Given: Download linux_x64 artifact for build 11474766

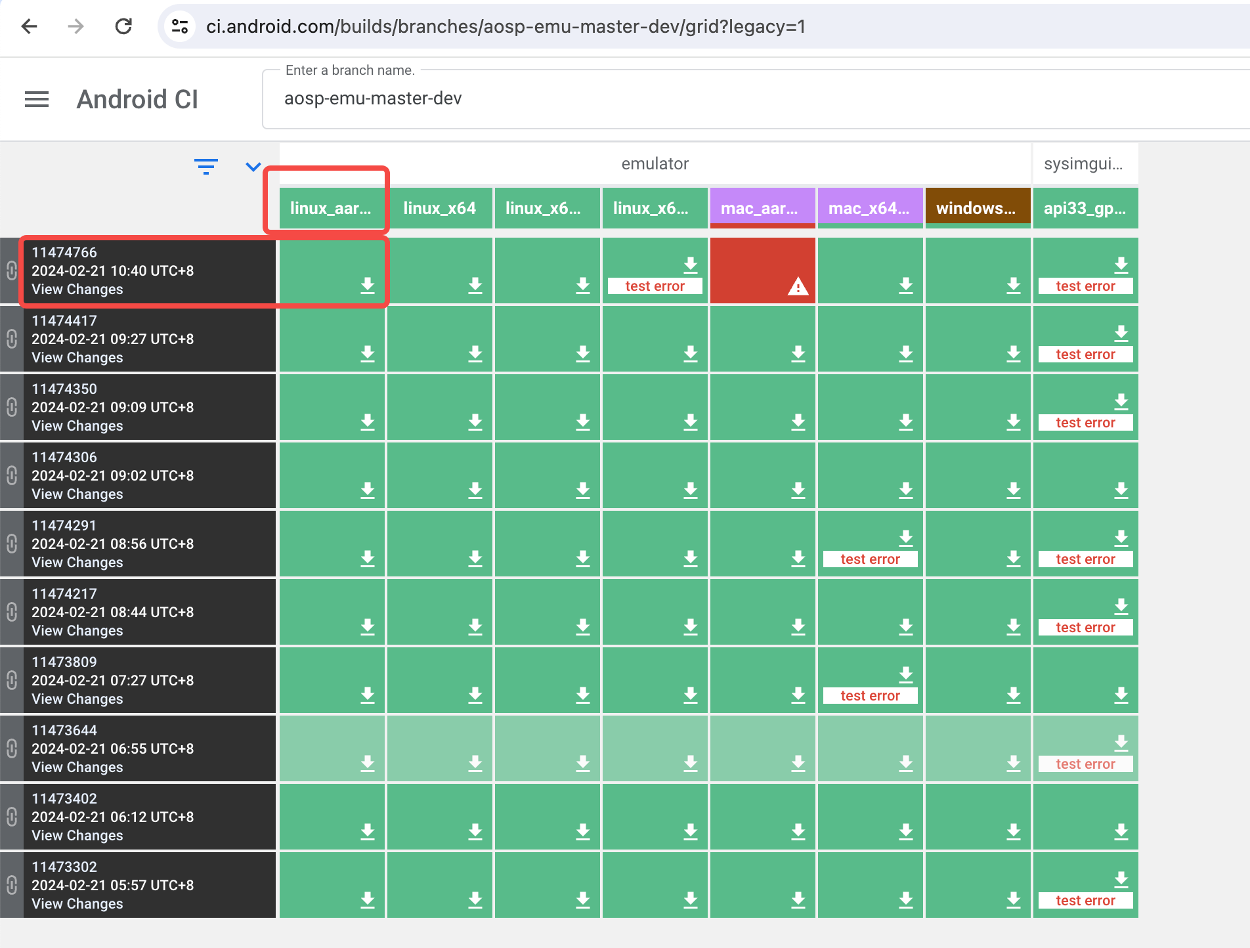Looking at the screenshot, I should coord(475,285).
